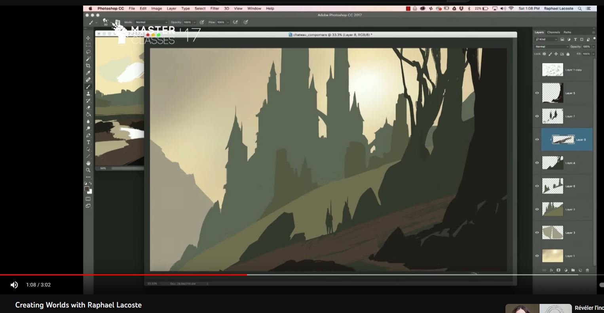The width and height of the screenshot is (604, 313).
Task: Select the Rectangular Marquee tool
Action: pos(88,45)
